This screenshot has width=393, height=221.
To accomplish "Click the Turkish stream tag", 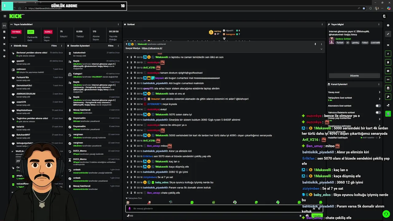I will pyautogui.click(x=340, y=43).
